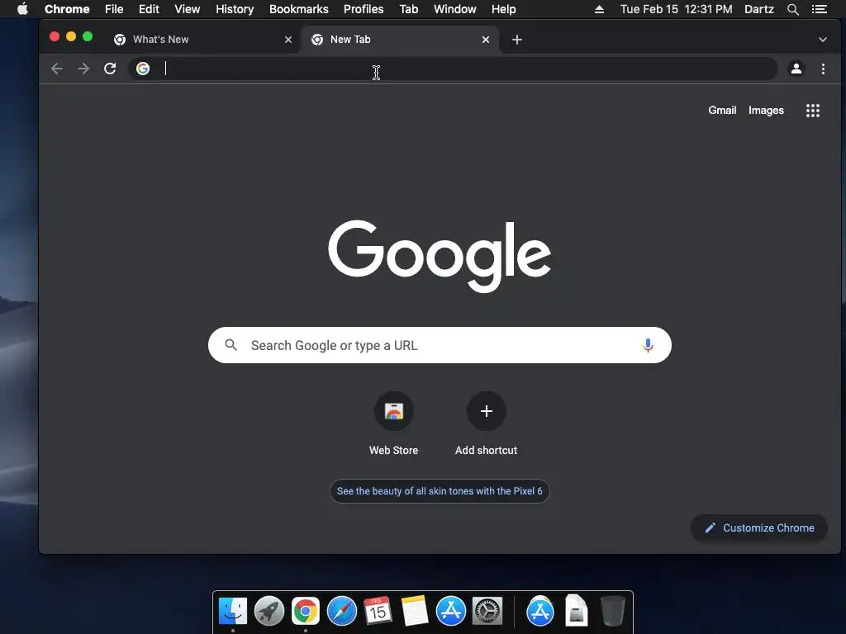This screenshot has height=634, width=846.
Task: Click the Pixel 6 promo link
Action: pyautogui.click(x=440, y=491)
